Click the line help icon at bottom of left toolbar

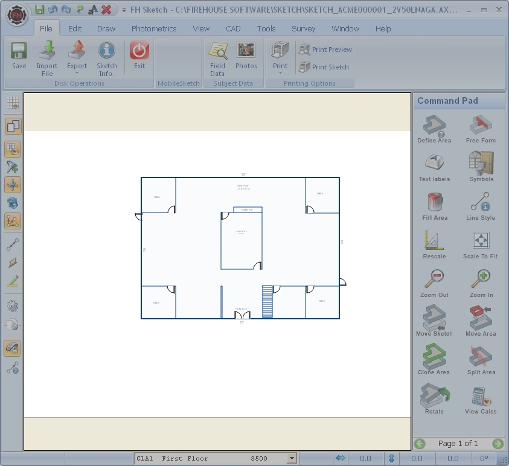click(13, 368)
